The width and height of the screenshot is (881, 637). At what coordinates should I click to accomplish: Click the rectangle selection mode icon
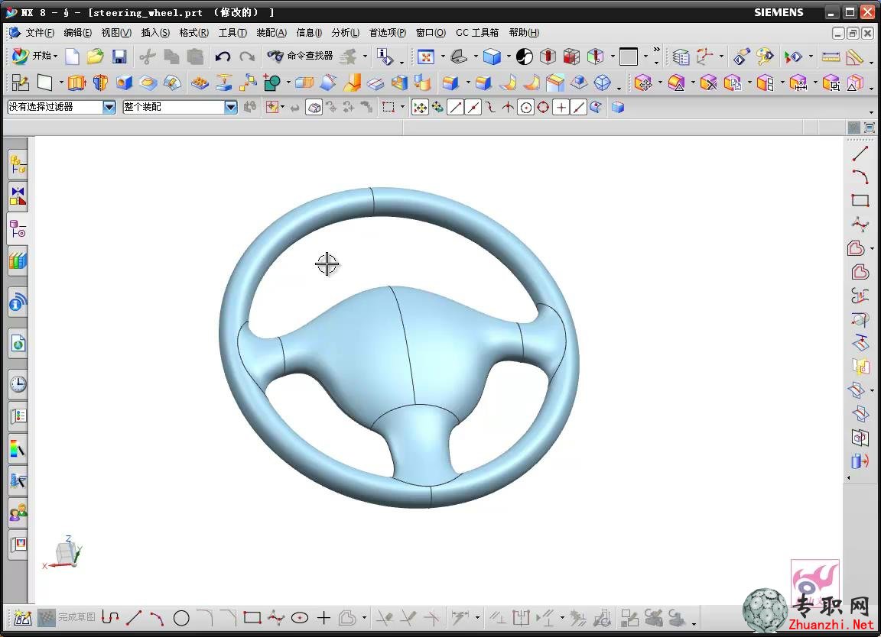388,107
